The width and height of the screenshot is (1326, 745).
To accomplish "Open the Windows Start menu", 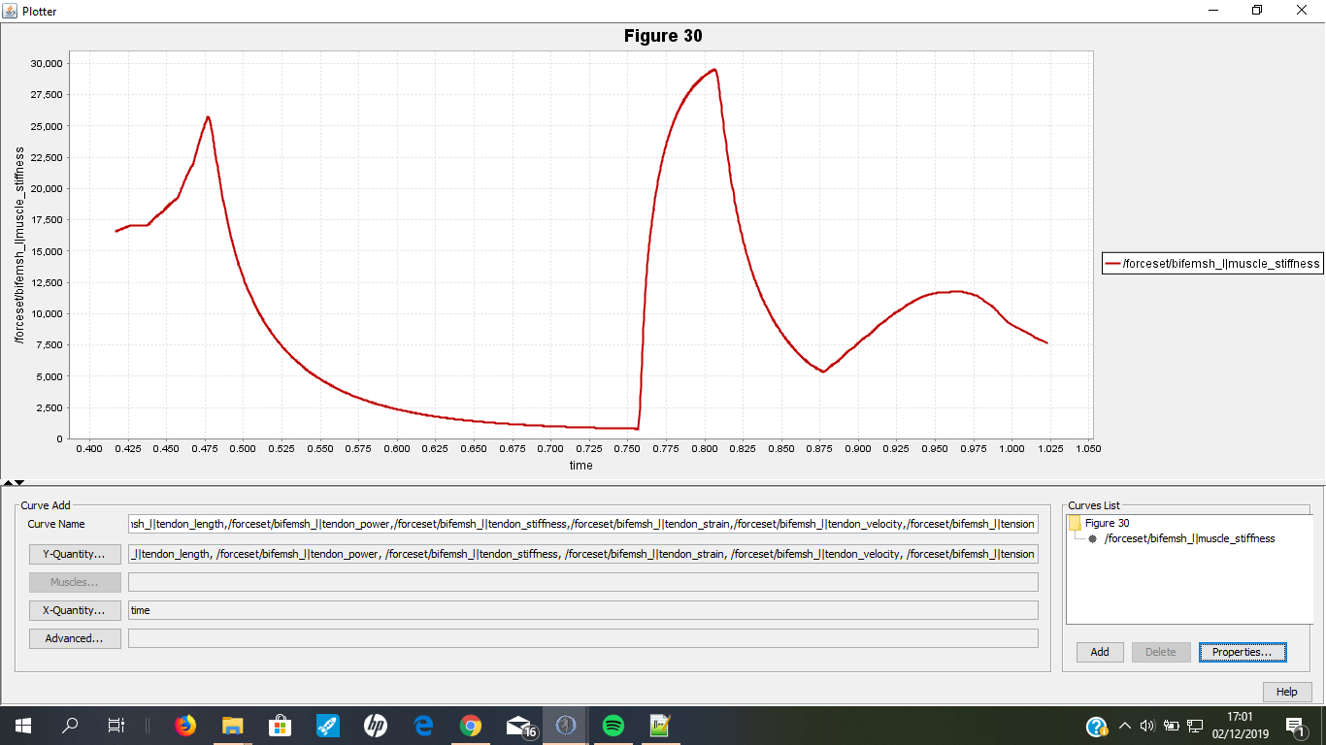I will tap(23, 726).
